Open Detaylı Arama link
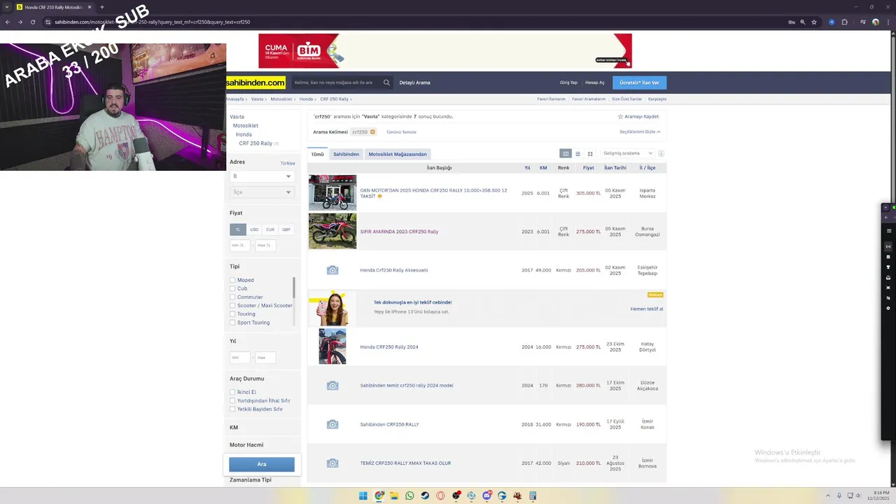Viewport: 896px width, 504px height. 414,83
